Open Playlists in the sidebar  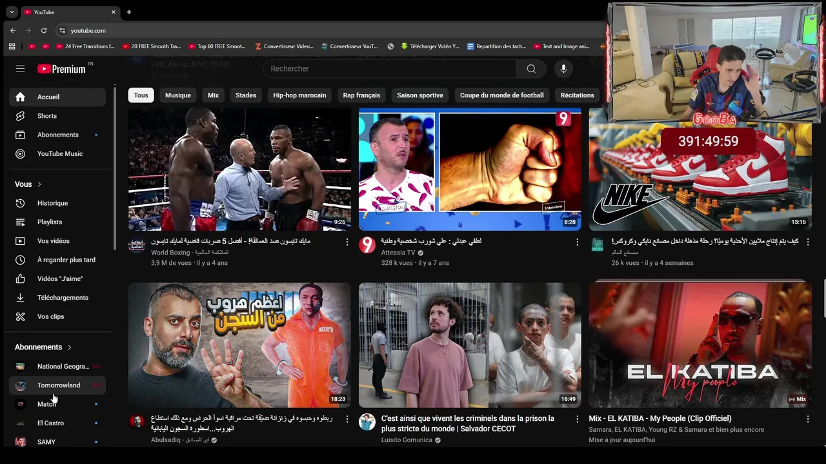point(57,222)
